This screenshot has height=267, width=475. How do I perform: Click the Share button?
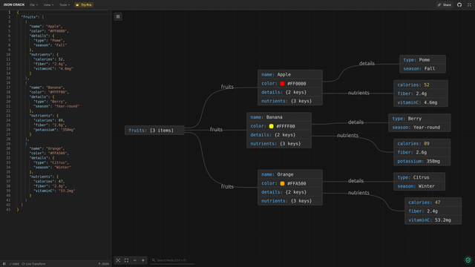click(445, 5)
